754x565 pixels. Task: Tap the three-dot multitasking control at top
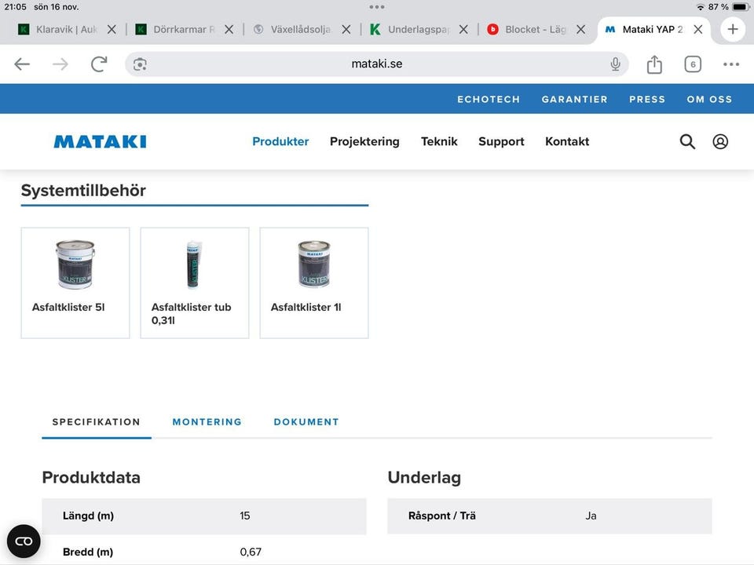coord(377,7)
